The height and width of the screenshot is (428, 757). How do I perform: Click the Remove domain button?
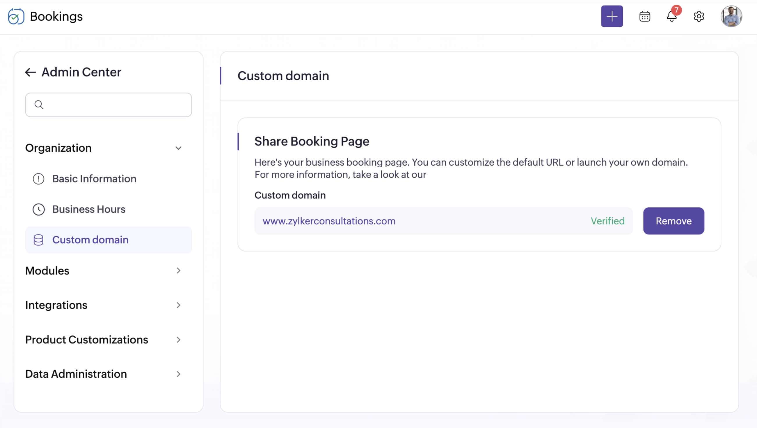(x=673, y=221)
